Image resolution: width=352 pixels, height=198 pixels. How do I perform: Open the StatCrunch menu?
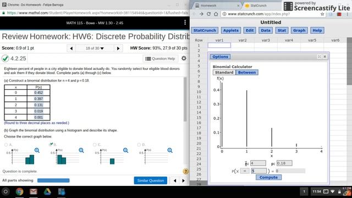click(205, 30)
